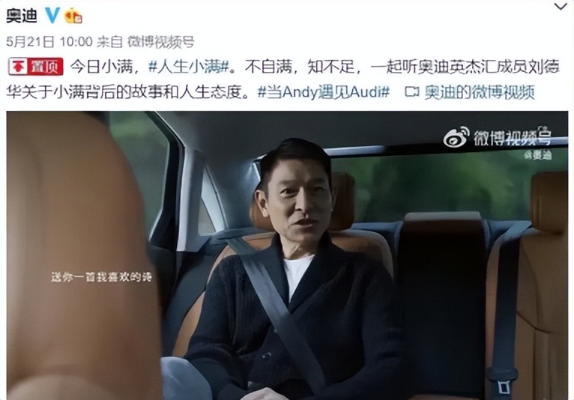This screenshot has width=574, height=400.
Task: Click the subtitle 送你一首我喜欢的诗
Action: pos(101,277)
